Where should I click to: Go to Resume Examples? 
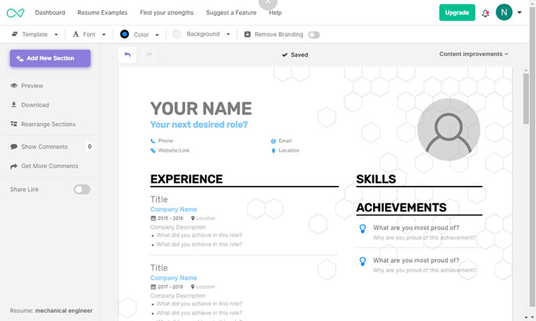[x=103, y=13]
